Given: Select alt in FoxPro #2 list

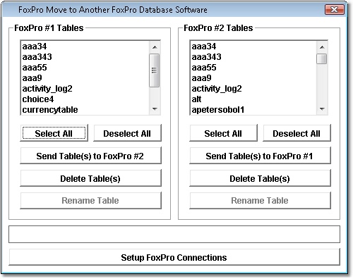Looking at the screenshot, I should (253, 99).
